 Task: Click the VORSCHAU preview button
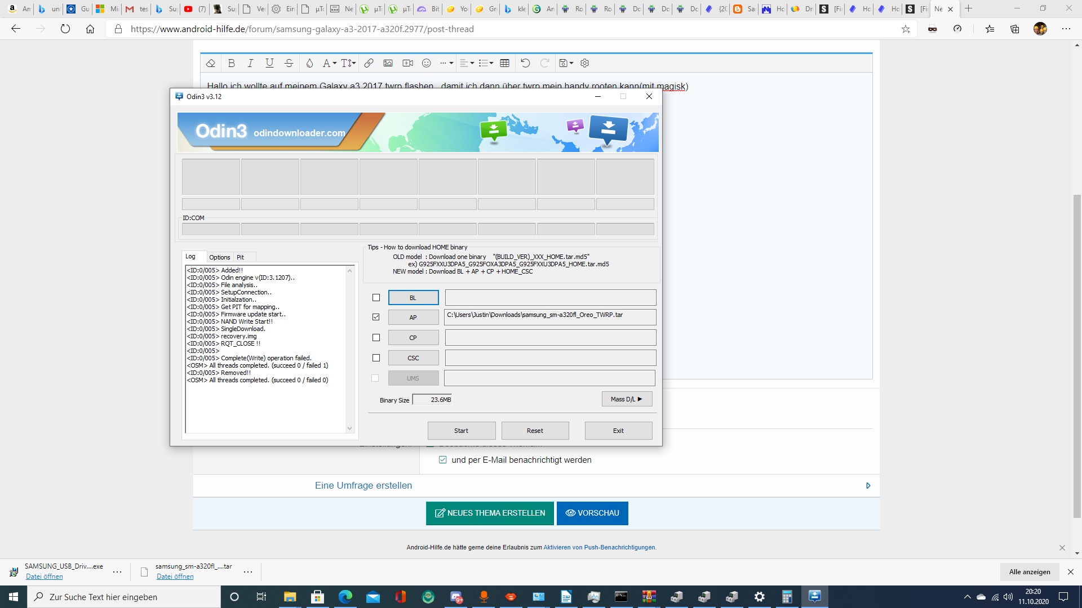[592, 513]
